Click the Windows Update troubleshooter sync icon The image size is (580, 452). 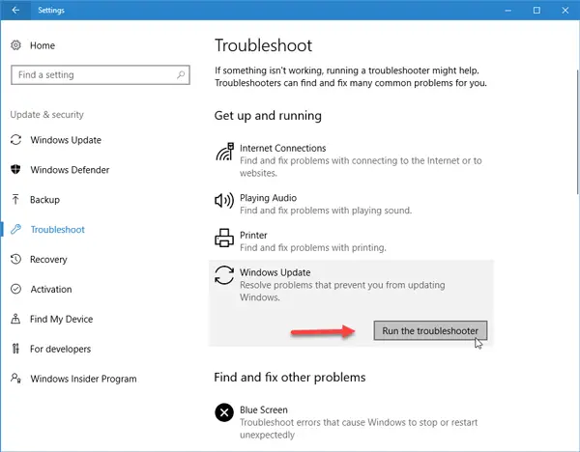coord(224,275)
